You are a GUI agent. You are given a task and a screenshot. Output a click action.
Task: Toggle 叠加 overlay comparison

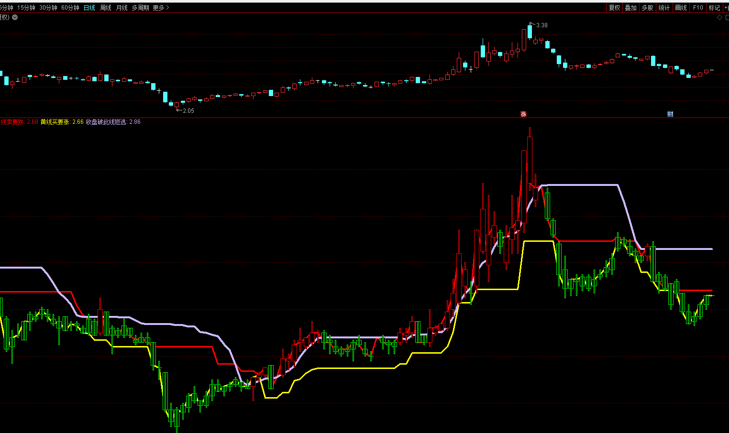[630, 8]
